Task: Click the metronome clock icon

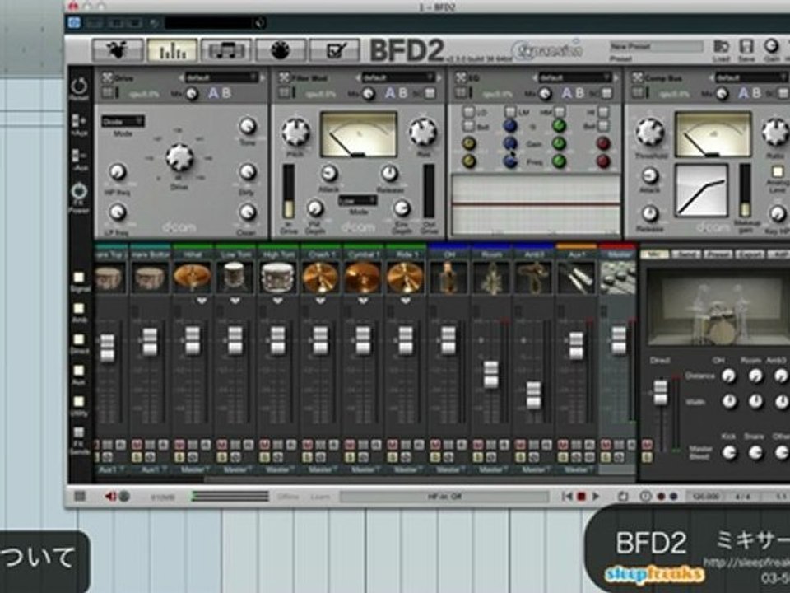Action: click(645, 496)
